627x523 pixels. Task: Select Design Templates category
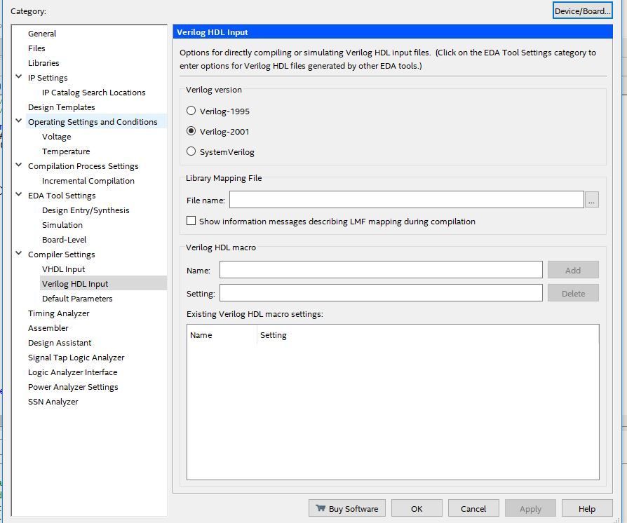(x=61, y=107)
